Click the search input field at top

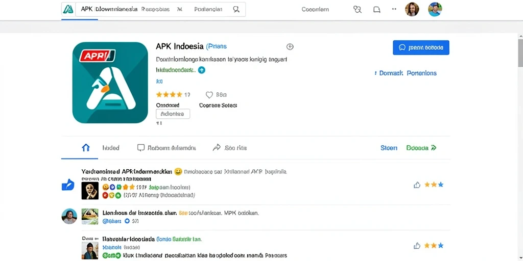[160, 9]
